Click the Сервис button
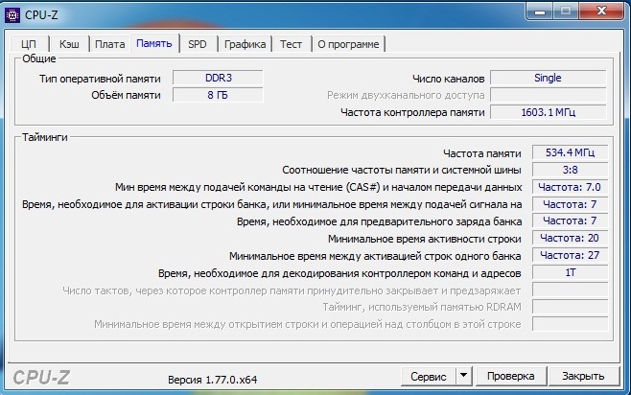The image size is (631, 395). 429,377
